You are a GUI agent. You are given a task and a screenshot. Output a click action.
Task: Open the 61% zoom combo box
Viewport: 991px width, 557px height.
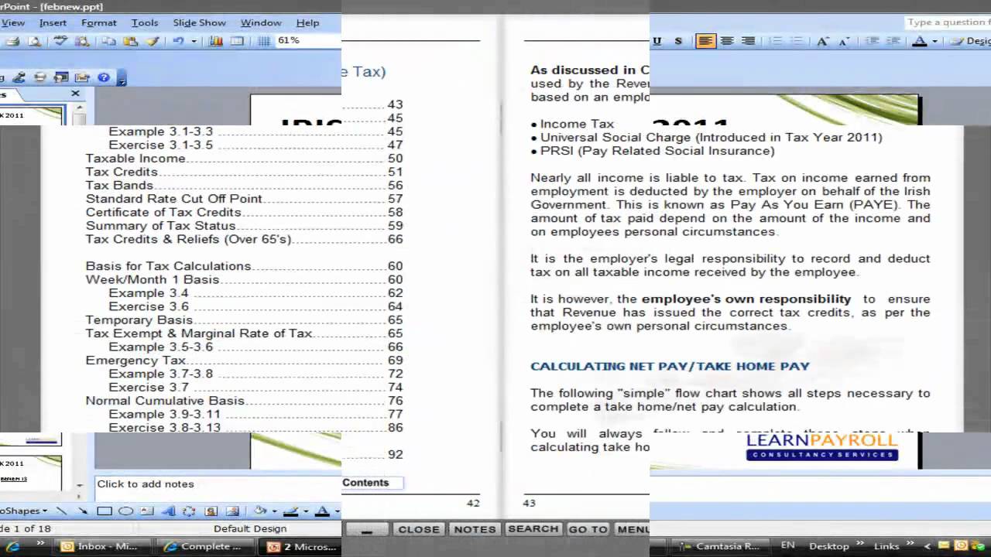coord(308,40)
